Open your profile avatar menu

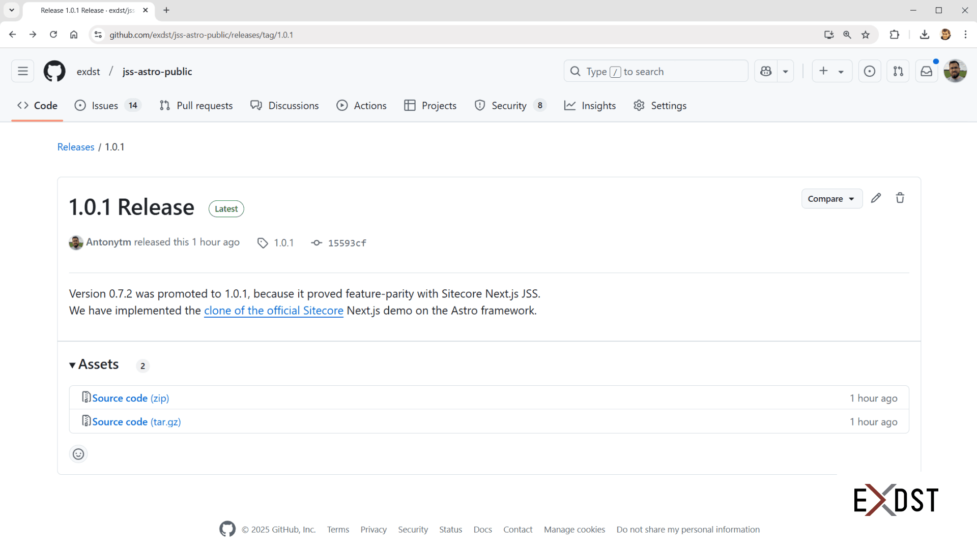[x=955, y=71]
